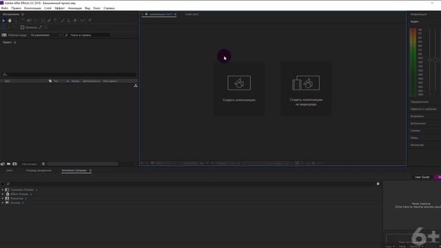The image size is (441, 248).
Task: Sort project by Имя column
Action: [x=8, y=81]
